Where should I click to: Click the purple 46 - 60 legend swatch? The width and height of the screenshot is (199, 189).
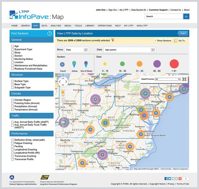(157, 64)
